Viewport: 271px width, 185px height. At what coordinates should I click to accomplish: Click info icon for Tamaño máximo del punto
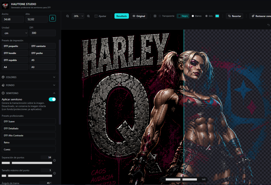pos(55,173)
